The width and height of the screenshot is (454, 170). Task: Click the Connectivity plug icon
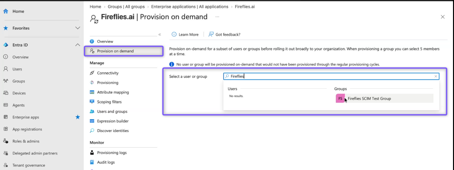click(92, 73)
